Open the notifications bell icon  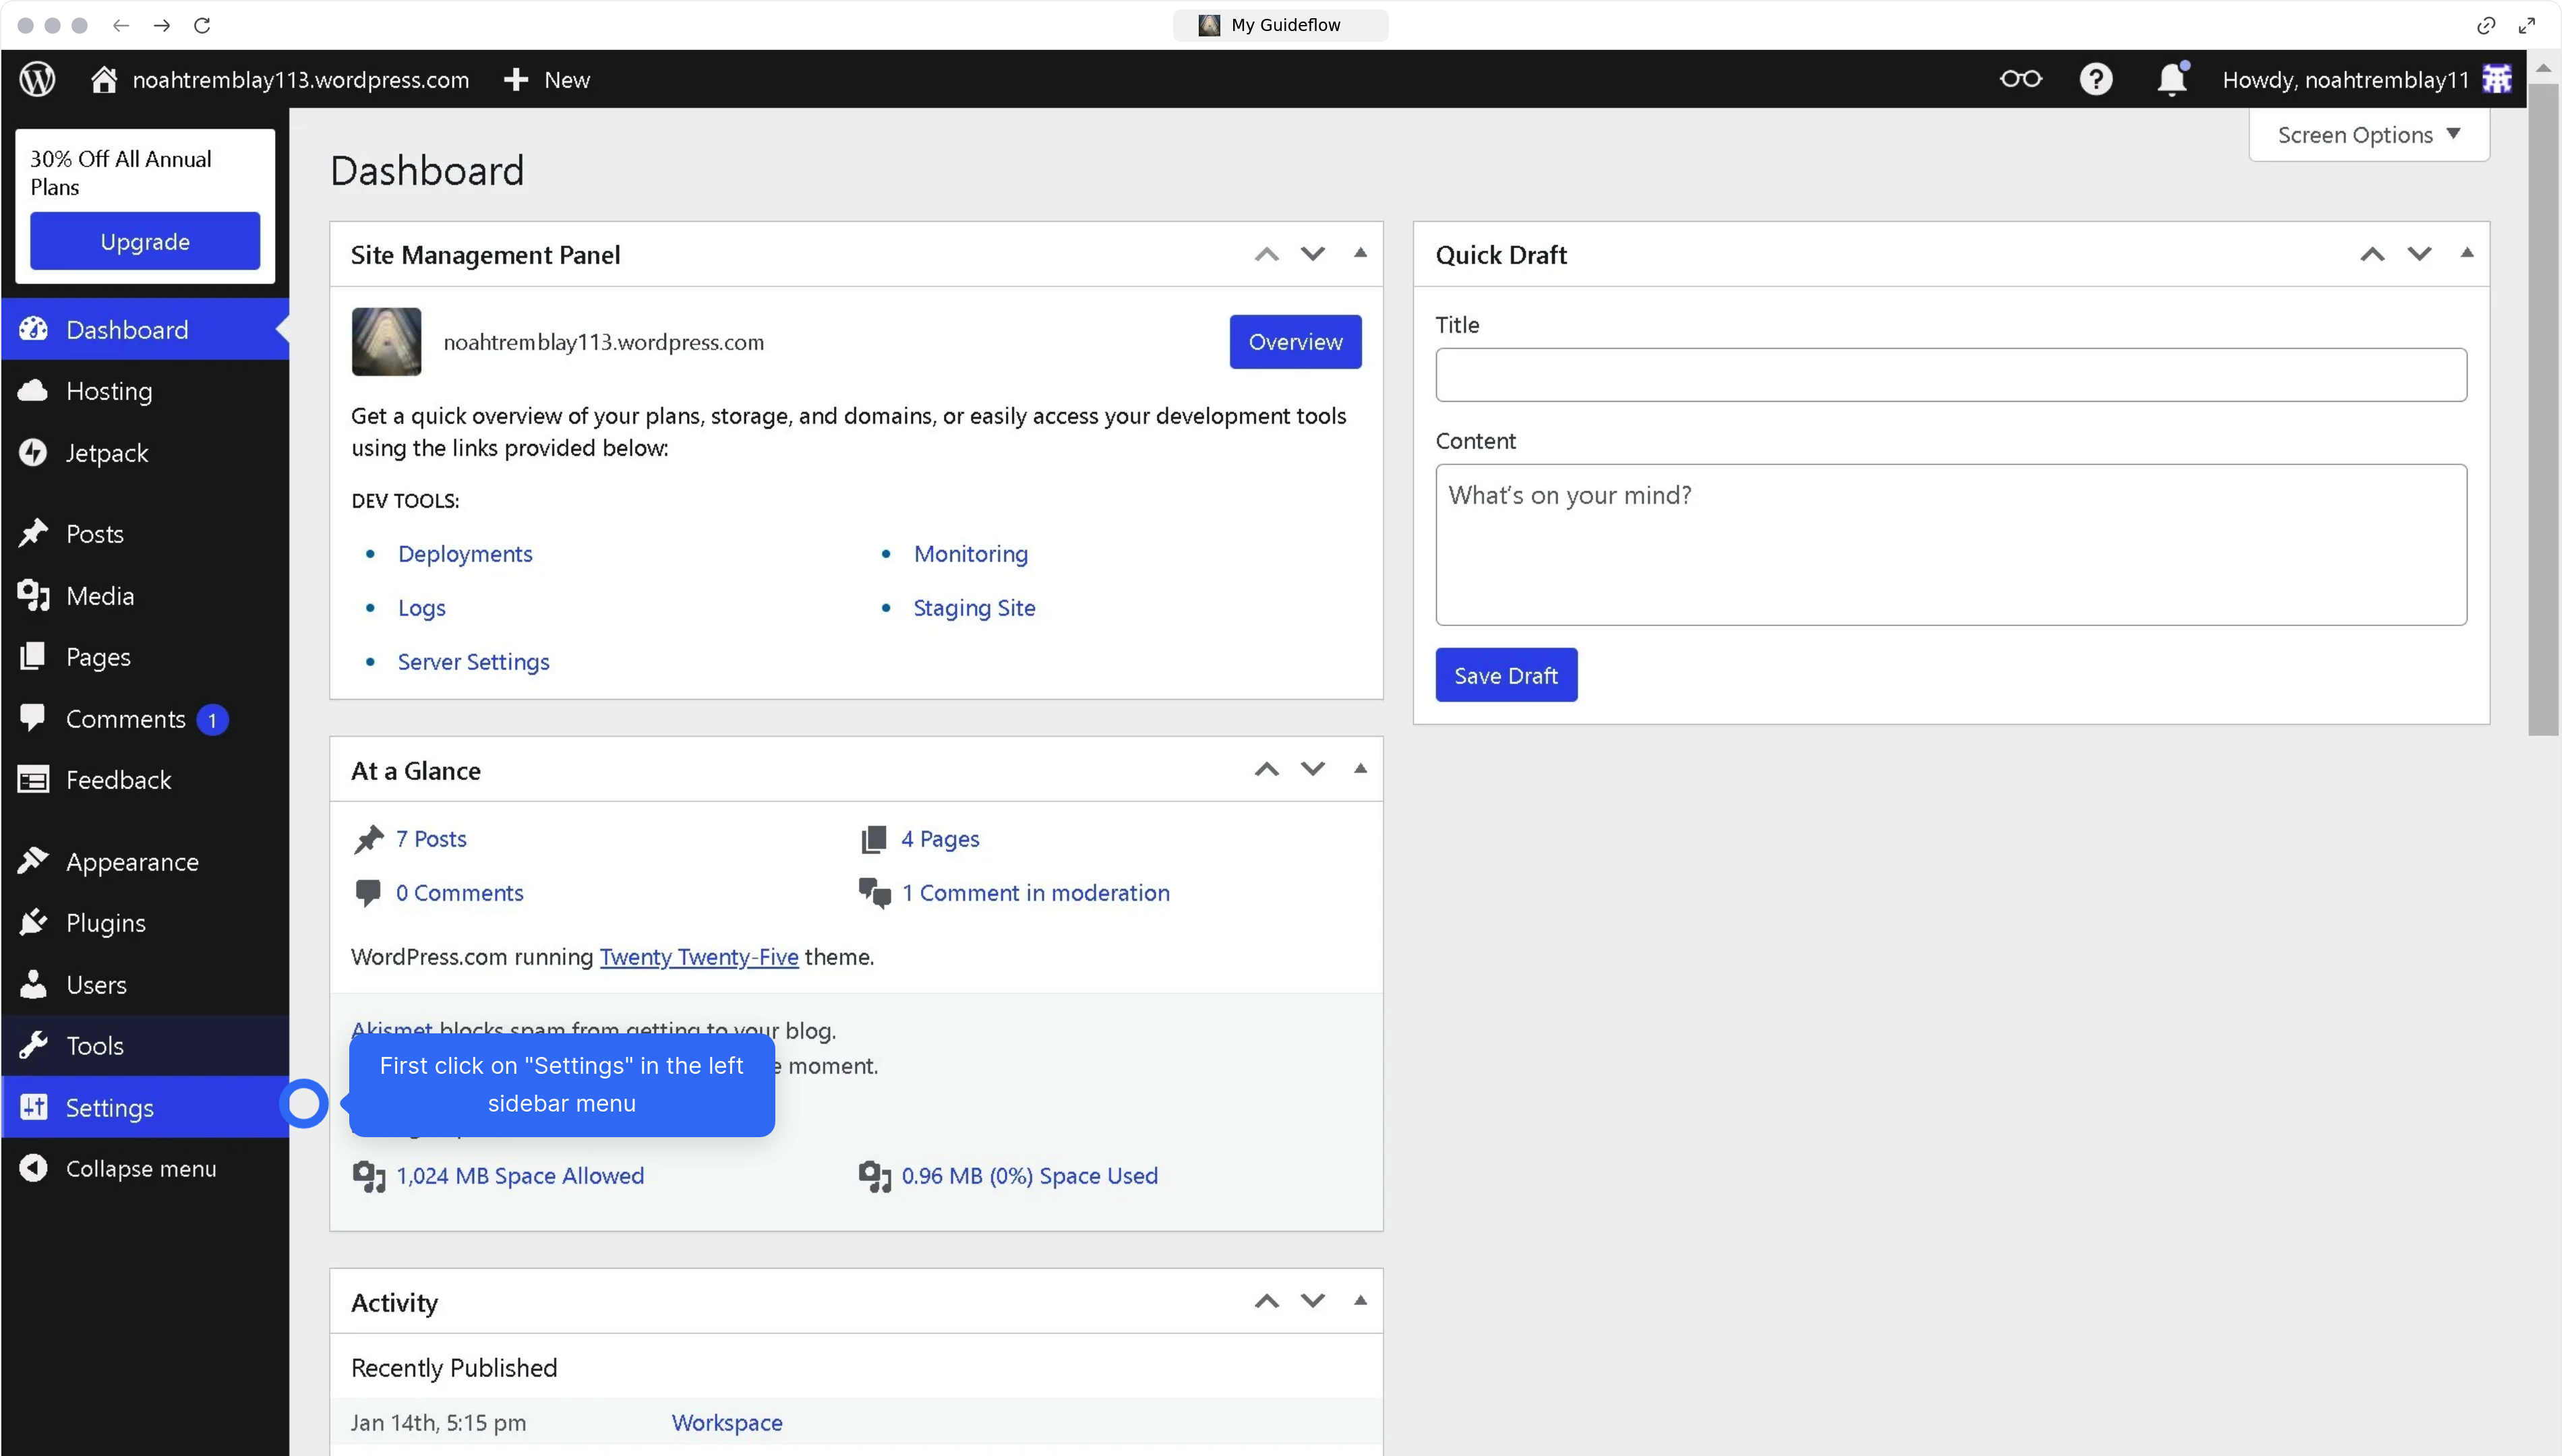[2171, 79]
